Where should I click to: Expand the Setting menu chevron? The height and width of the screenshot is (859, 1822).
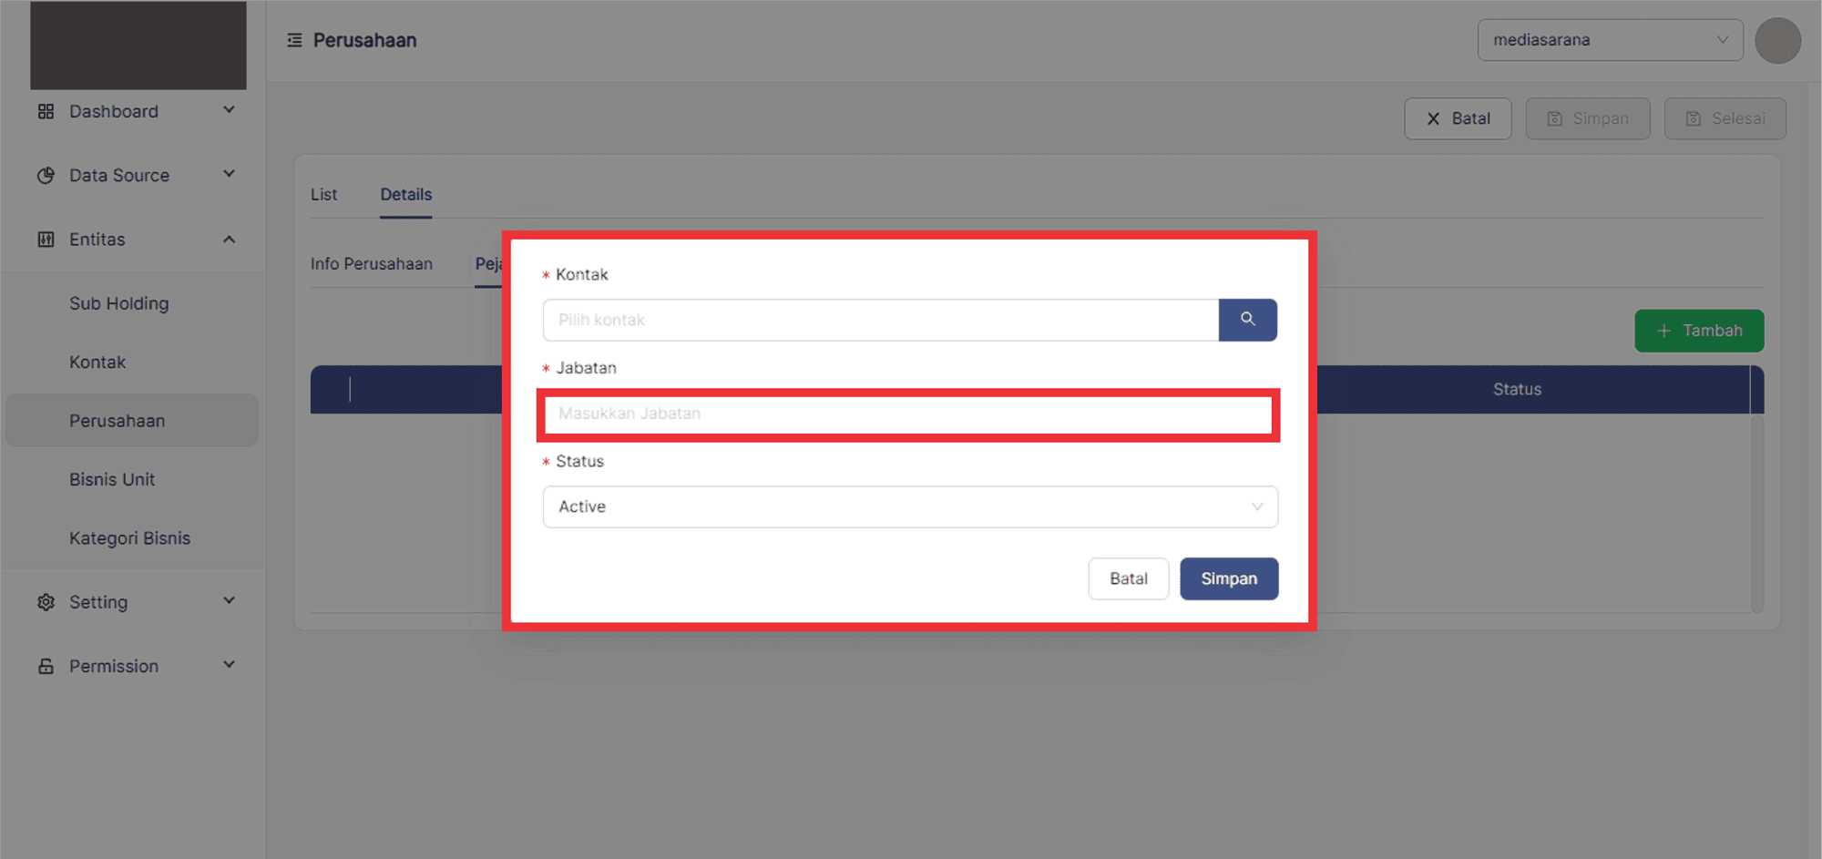(x=229, y=600)
